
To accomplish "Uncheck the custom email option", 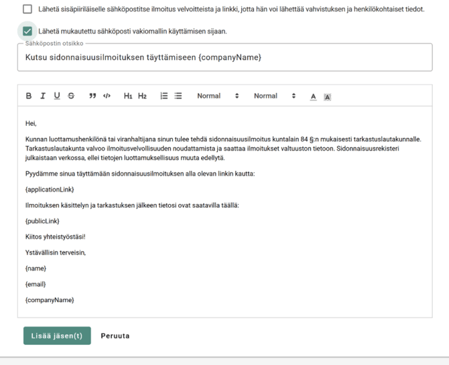I will (27, 31).
